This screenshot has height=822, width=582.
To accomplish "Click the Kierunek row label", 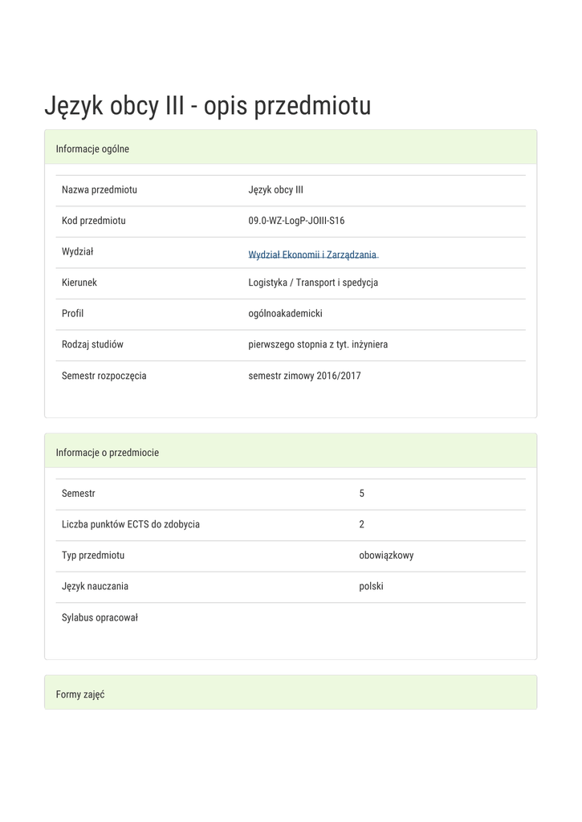I will click(x=79, y=283).
